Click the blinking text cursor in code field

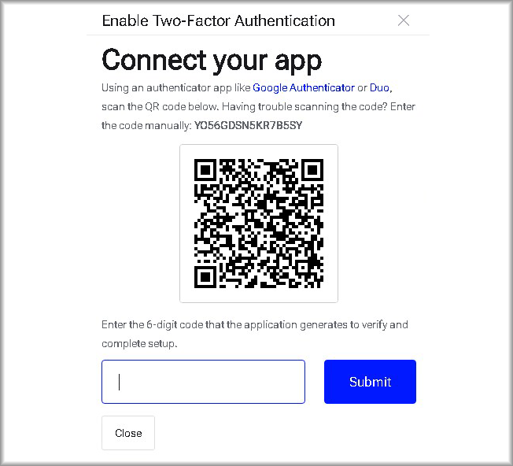coord(120,382)
